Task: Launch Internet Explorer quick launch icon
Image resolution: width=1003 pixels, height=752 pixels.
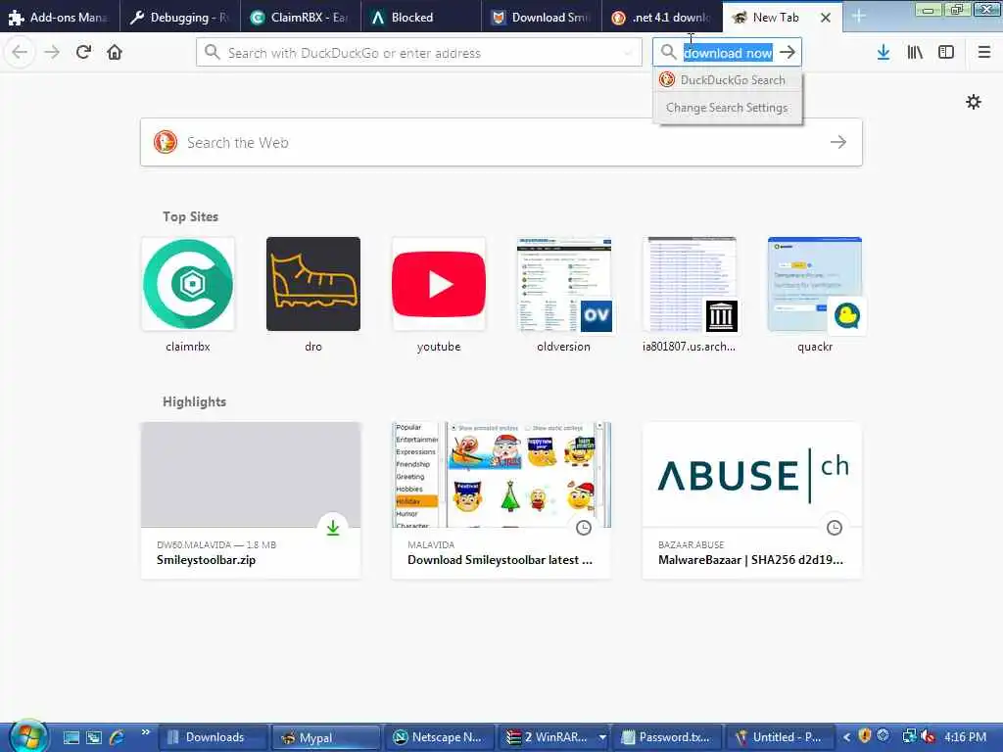Action: coord(118,737)
